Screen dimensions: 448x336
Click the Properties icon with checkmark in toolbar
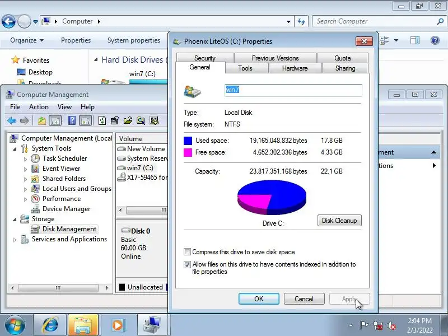115,120
